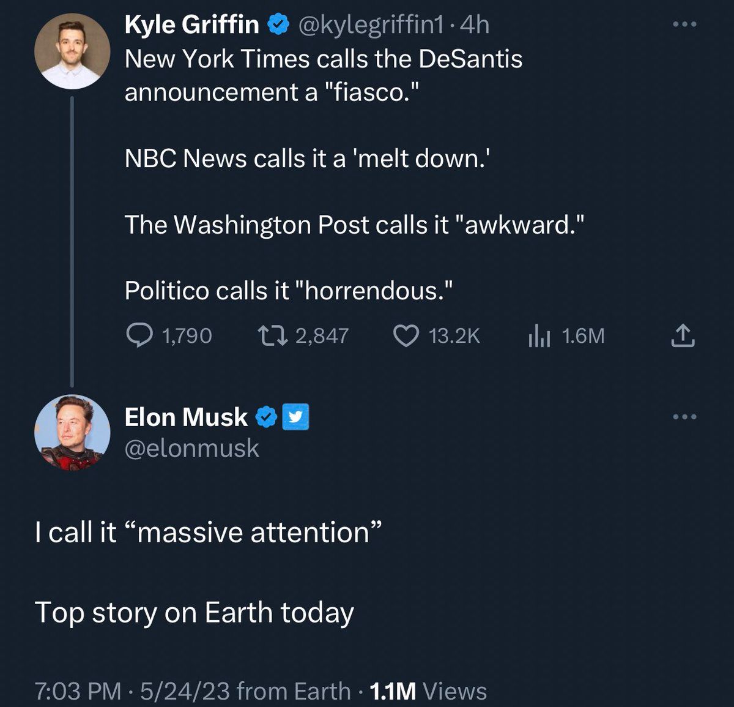Image resolution: width=734 pixels, height=707 pixels.
Task: Click the 4h timestamp on Kyle's tweet
Action: coord(475,24)
